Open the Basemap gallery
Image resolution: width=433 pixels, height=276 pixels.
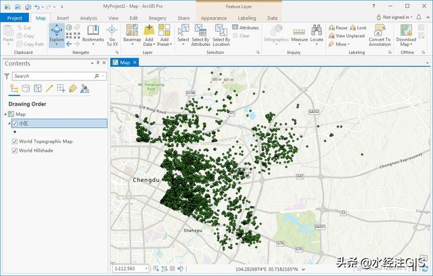tap(132, 34)
